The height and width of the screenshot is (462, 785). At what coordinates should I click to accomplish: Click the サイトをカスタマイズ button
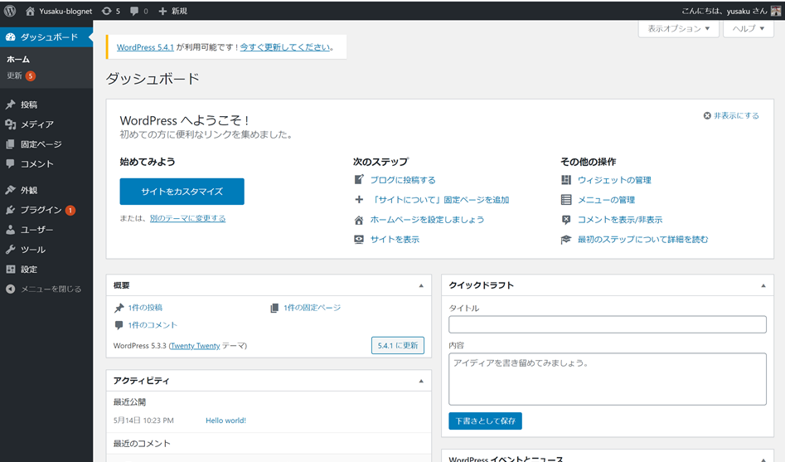[x=182, y=192]
